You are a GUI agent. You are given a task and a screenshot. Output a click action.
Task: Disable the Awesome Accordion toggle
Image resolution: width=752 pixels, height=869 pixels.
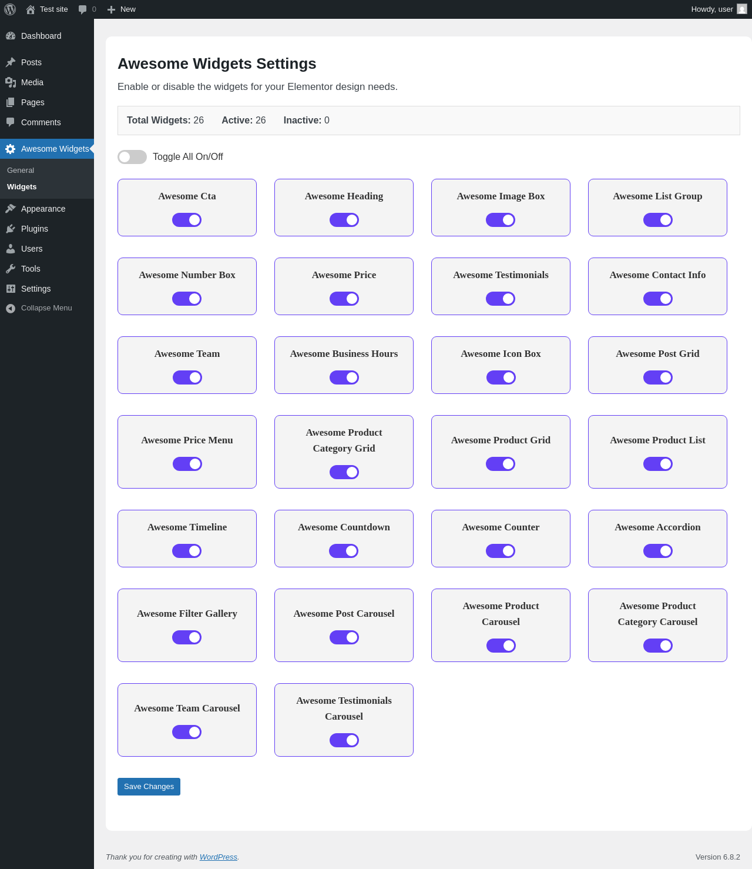click(658, 551)
